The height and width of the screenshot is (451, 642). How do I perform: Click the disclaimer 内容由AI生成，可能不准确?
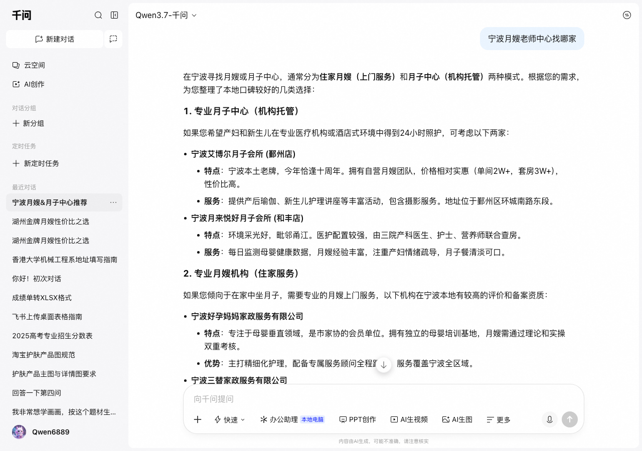click(384, 441)
